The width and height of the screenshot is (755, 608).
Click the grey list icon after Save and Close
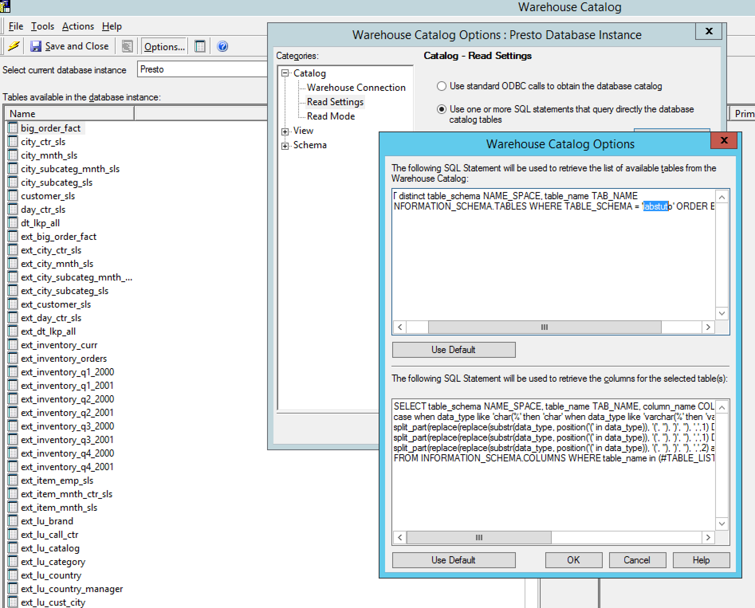pos(127,47)
